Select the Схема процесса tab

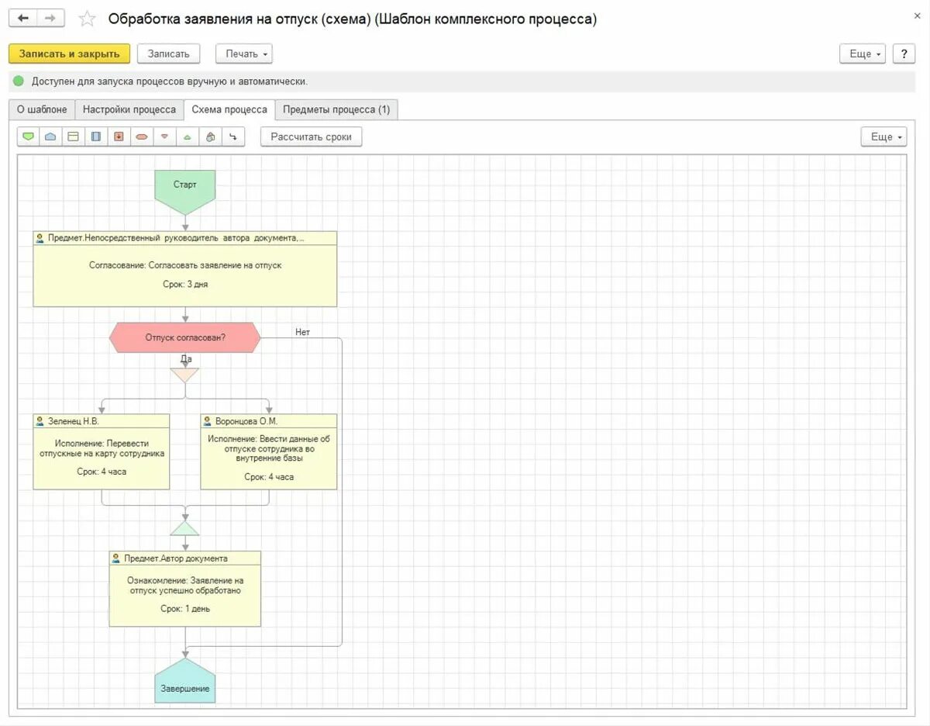click(229, 109)
